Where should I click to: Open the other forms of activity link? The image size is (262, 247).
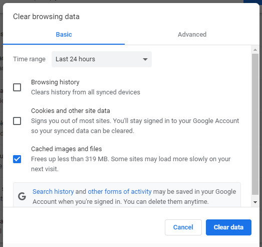coord(120,192)
